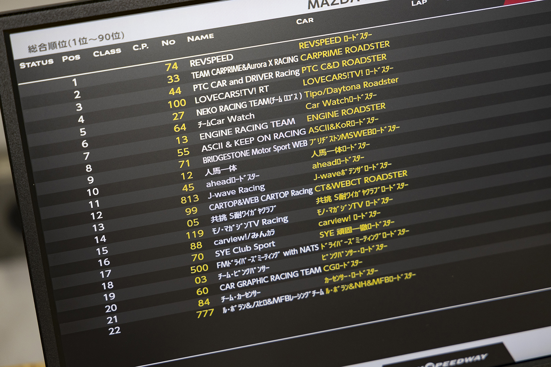The height and width of the screenshot is (367, 551).
Task: Select car number 12
Action: click(187, 176)
